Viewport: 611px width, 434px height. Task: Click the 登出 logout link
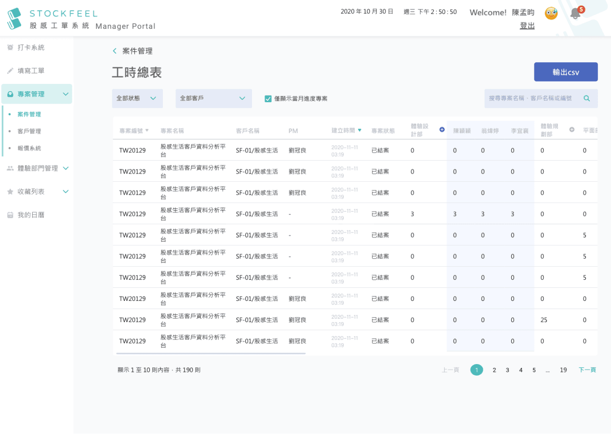coord(527,26)
